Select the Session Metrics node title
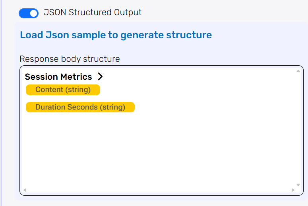308x206 pixels. 58,77
